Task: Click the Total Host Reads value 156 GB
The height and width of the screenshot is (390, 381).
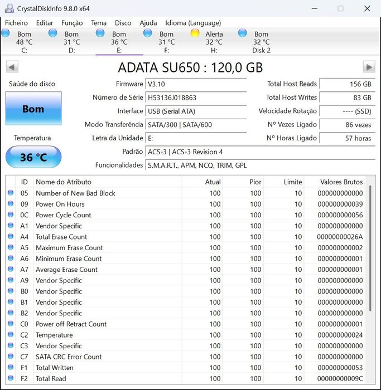Action: coord(347,84)
